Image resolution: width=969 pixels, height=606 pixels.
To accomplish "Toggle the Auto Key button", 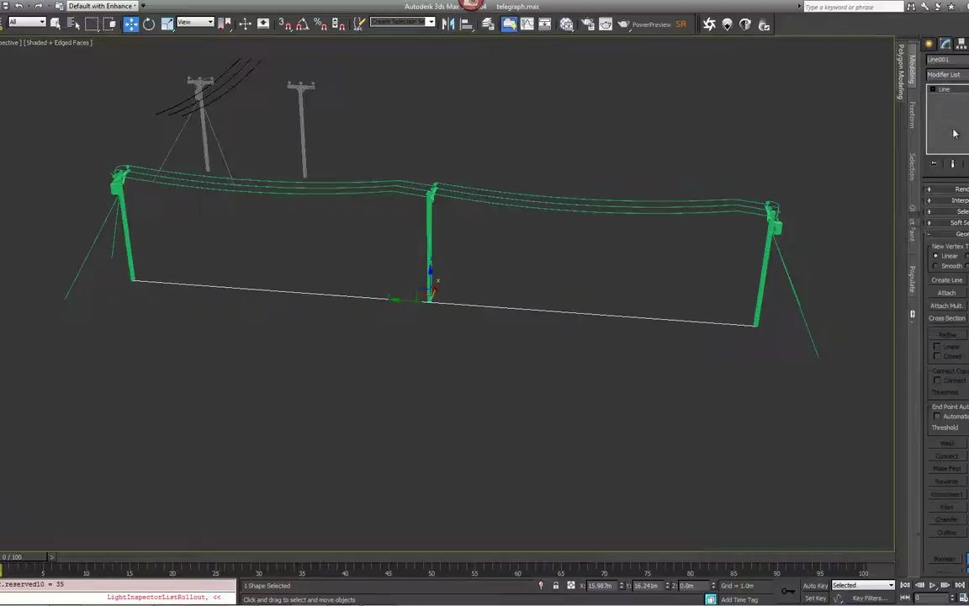I will click(x=815, y=586).
